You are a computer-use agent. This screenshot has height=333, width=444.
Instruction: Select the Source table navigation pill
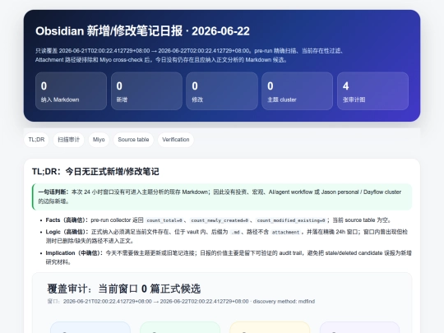click(x=133, y=140)
